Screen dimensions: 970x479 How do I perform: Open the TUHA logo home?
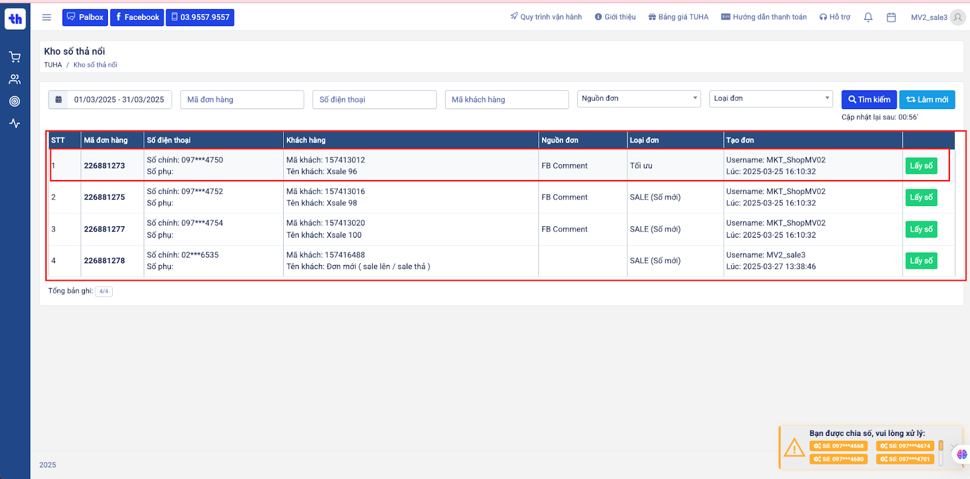point(15,19)
